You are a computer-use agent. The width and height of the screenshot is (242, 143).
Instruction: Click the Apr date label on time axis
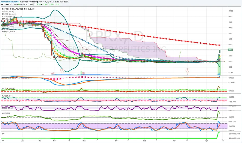(207, 141)
